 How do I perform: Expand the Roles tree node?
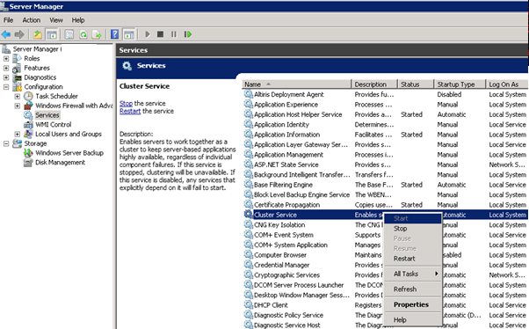click(6, 58)
